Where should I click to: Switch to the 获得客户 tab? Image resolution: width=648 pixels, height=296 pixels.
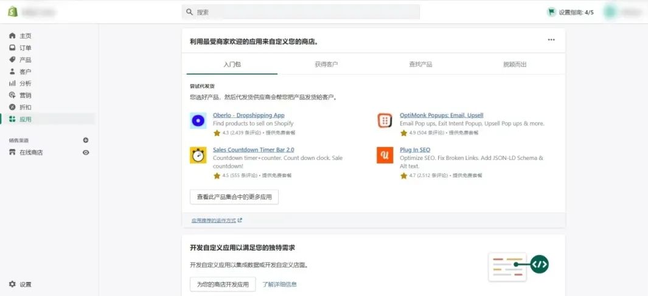click(x=326, y=64)
